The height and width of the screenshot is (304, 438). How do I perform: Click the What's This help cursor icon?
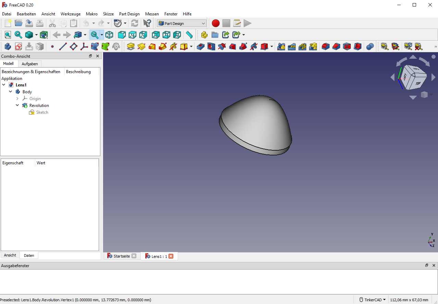pyautogui.click(x=147, y=24)
